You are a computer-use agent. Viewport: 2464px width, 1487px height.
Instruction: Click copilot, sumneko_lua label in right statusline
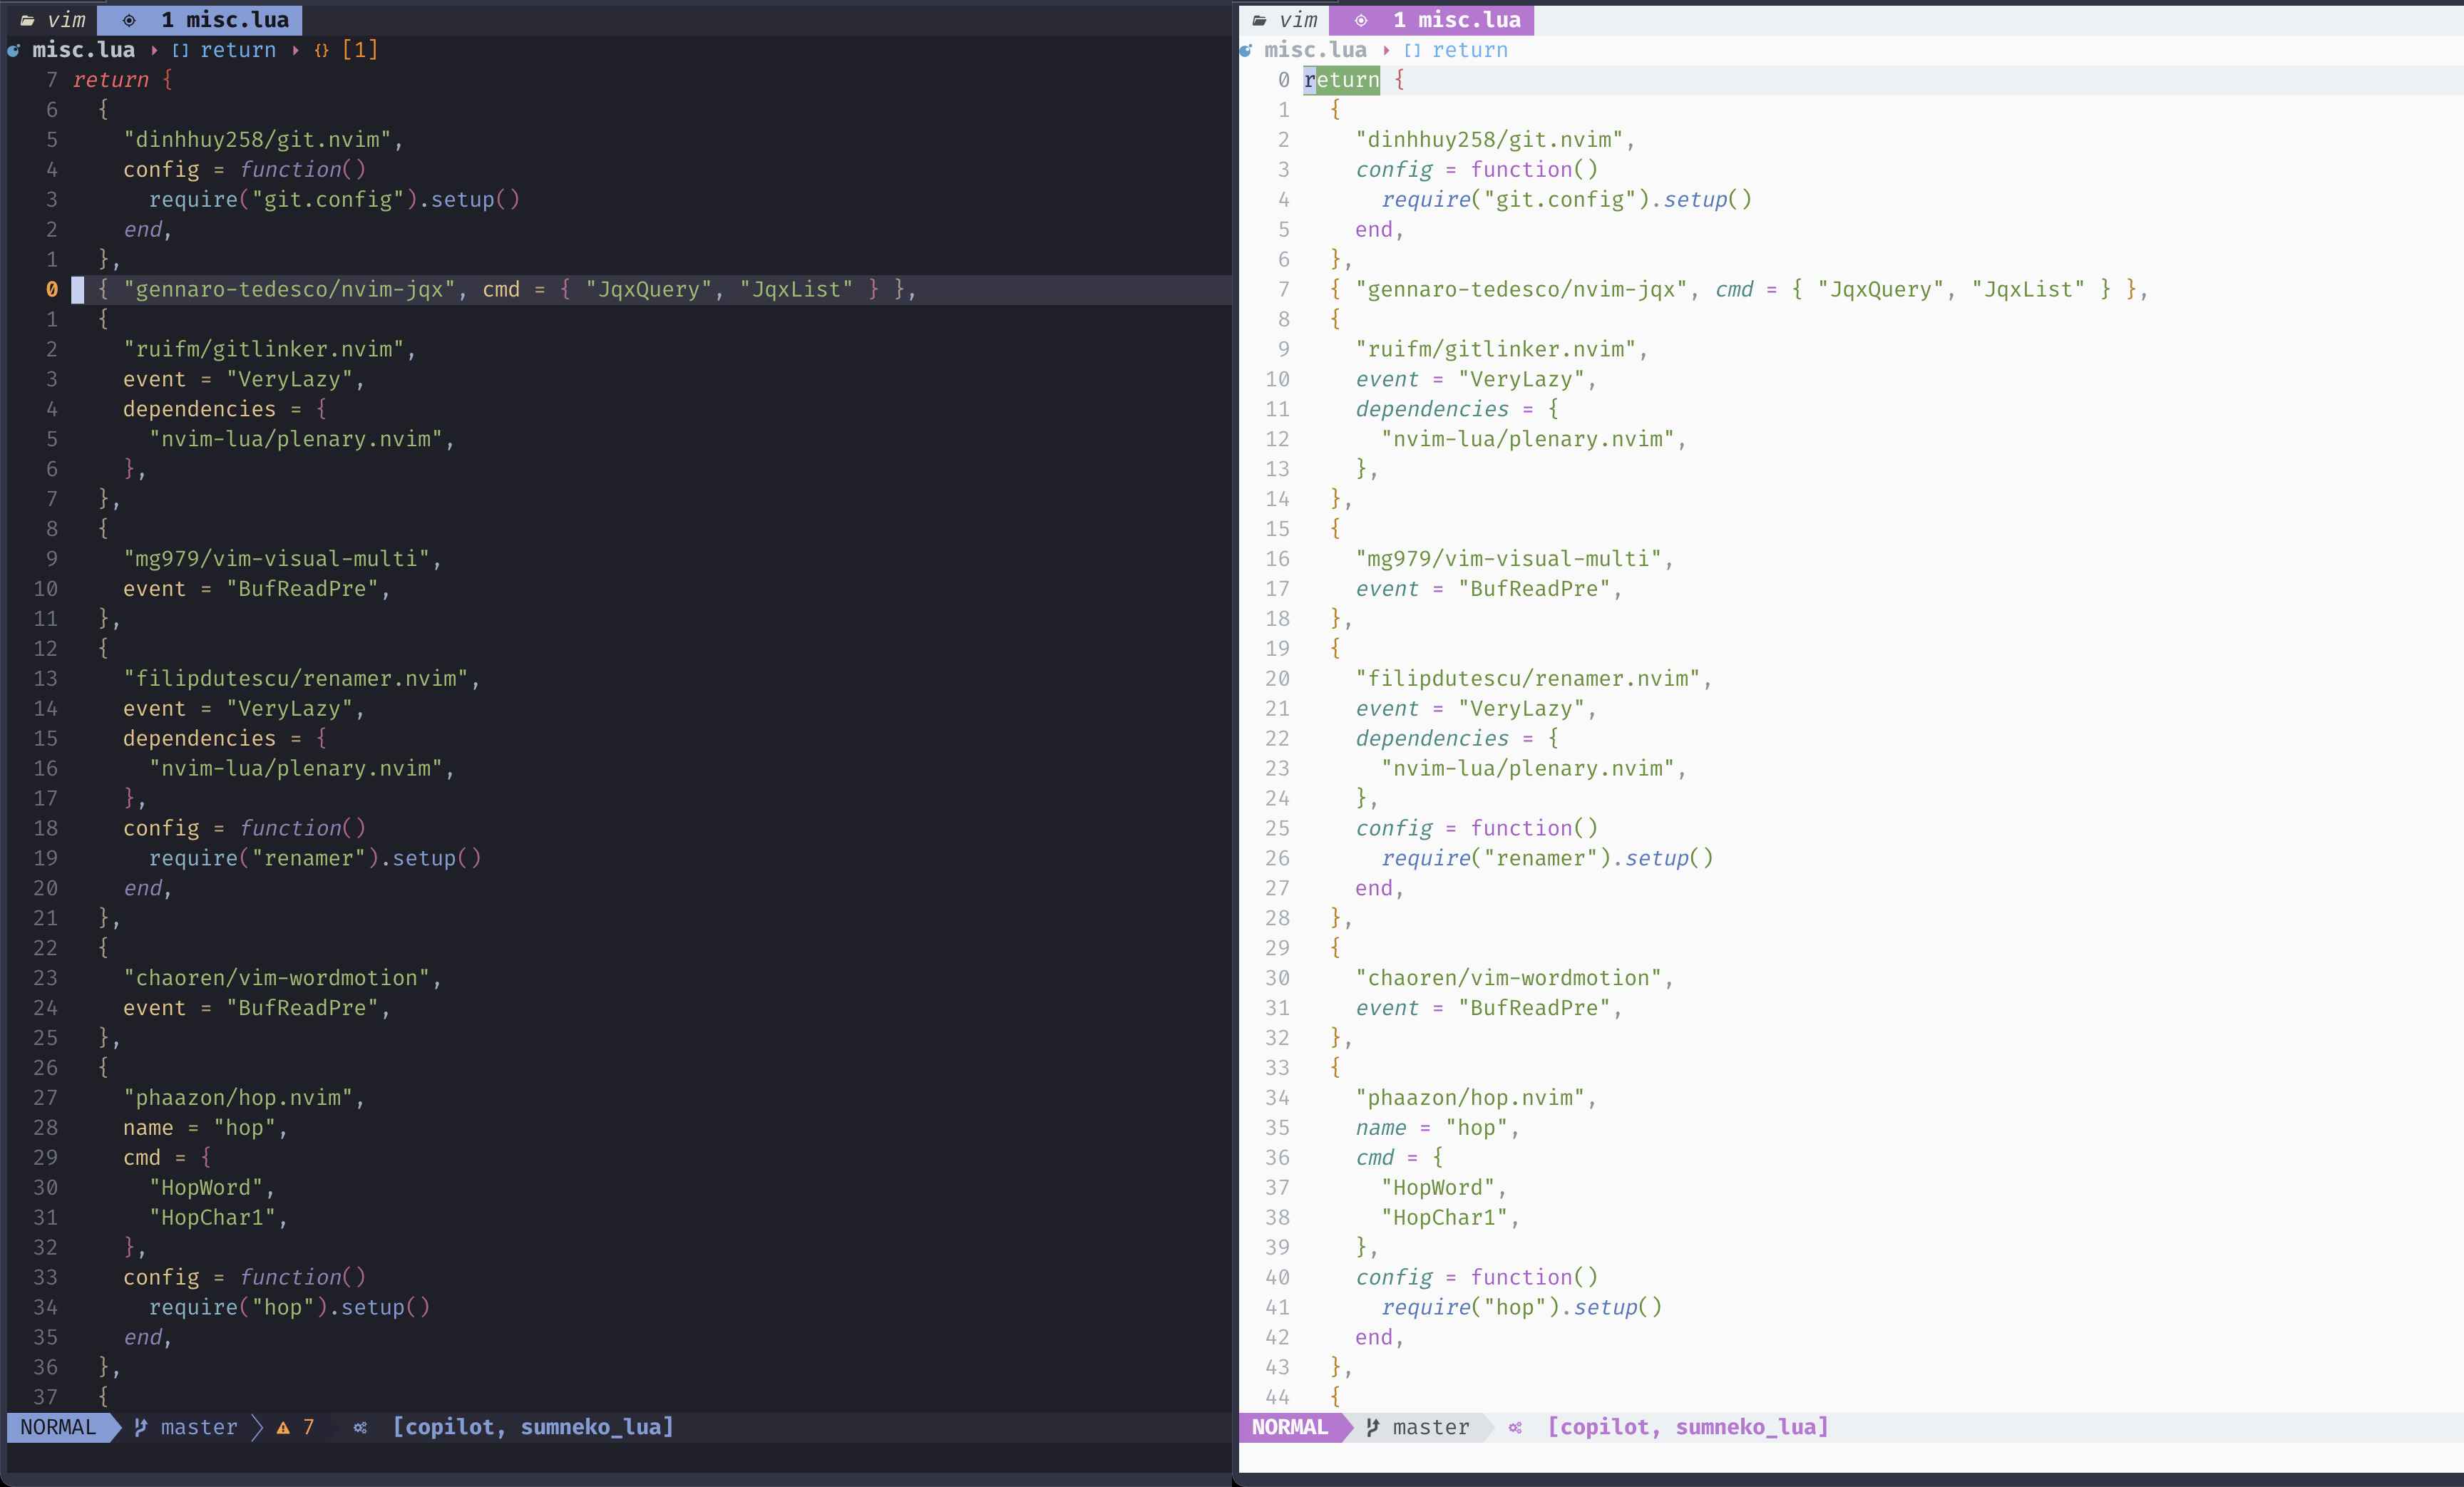click(x=1687, y=1427)
